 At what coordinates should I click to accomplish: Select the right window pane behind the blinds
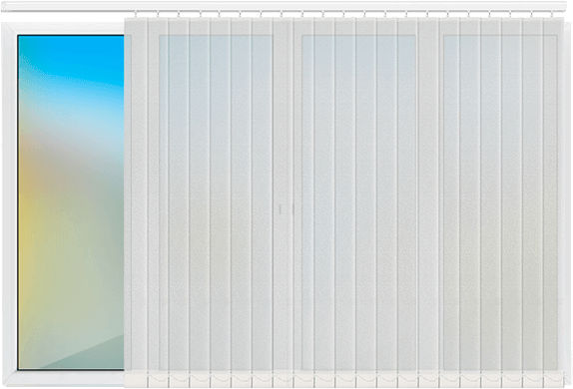pyautogui.click(x=500, y=202)
